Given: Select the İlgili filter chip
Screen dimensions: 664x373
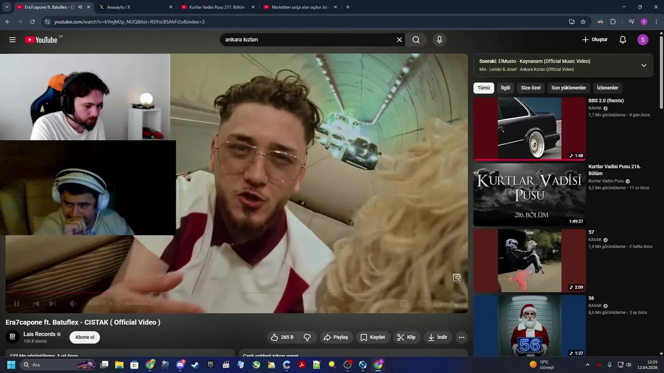Looking at the screenshot, I should (x=505, y=88).
